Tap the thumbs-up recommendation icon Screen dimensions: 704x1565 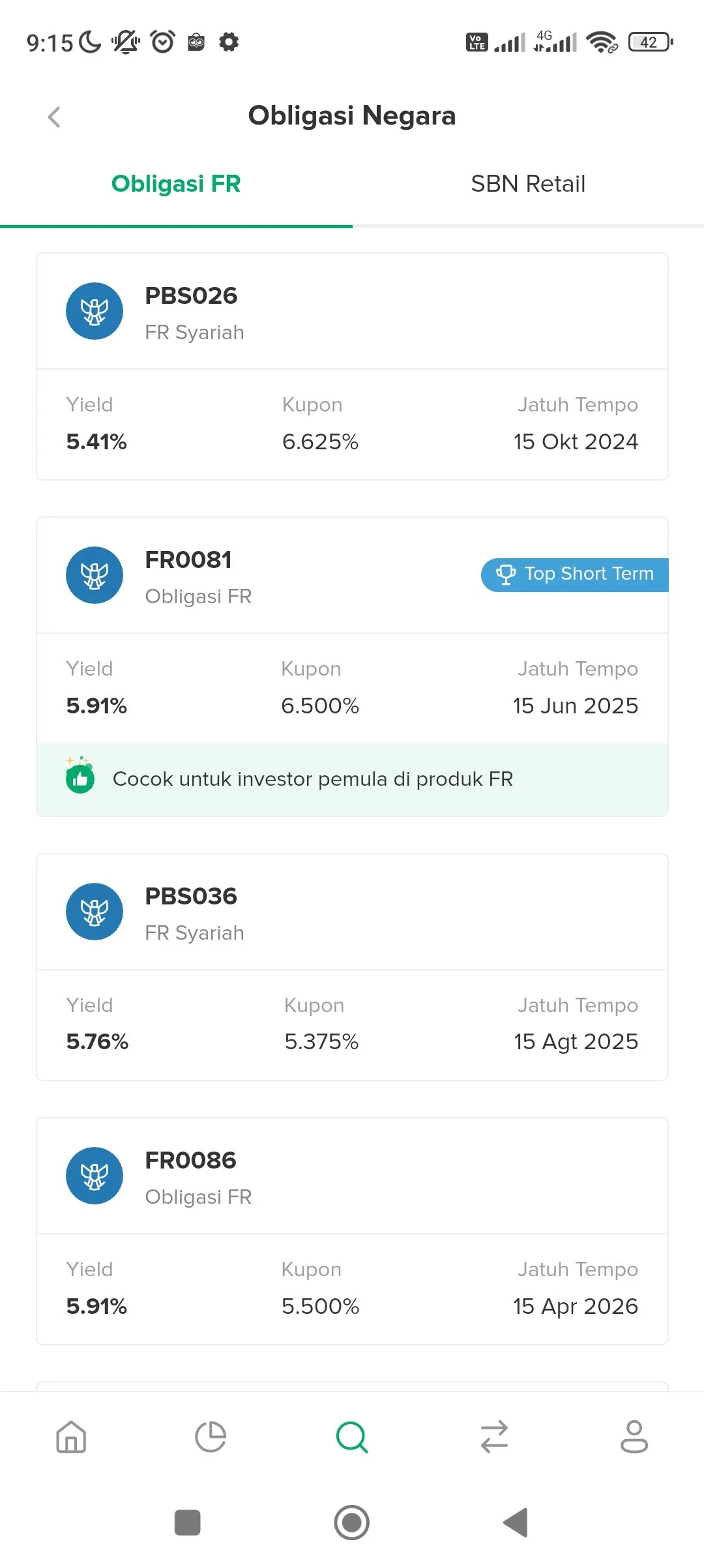tap(80, 777)
